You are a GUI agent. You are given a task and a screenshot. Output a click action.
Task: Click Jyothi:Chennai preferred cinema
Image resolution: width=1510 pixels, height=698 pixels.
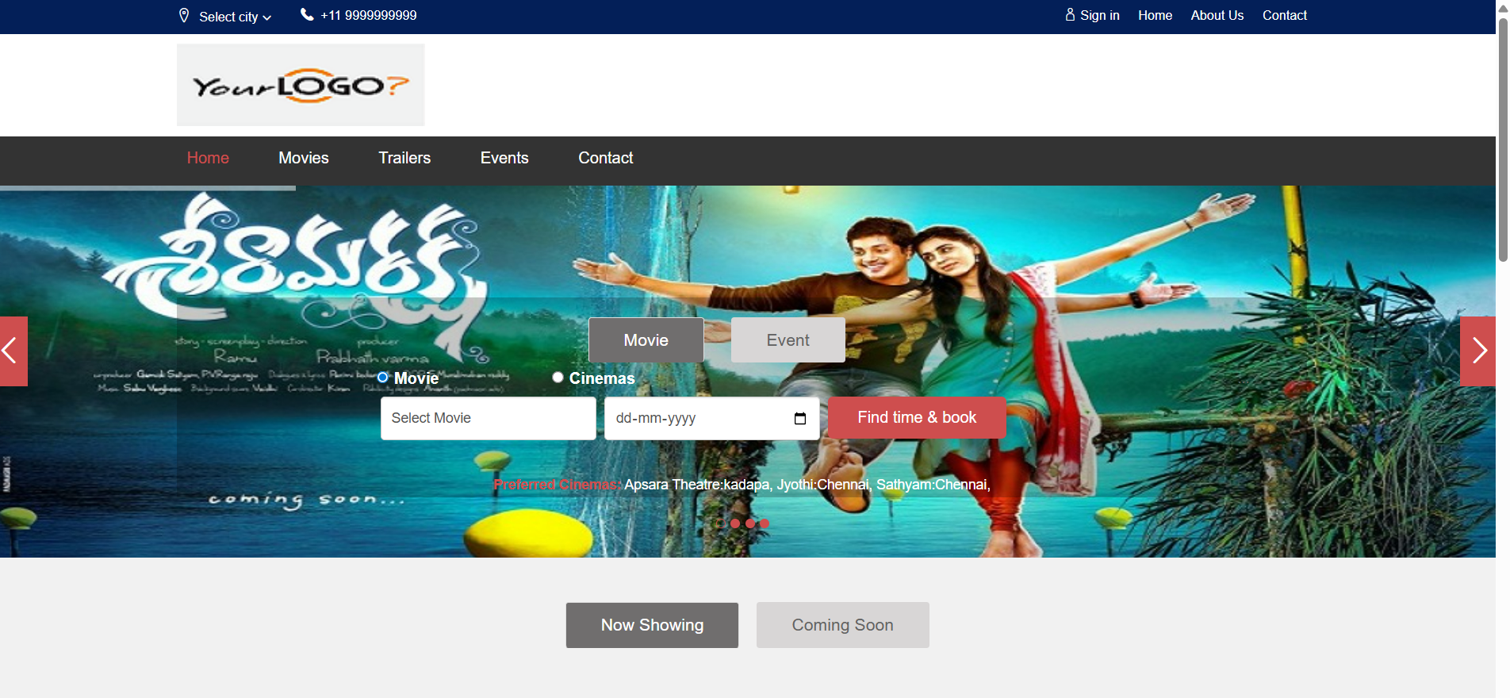pyautogui.click(x=822, y=485)
